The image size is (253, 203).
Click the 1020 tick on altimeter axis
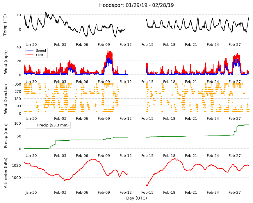coord(17,165)
